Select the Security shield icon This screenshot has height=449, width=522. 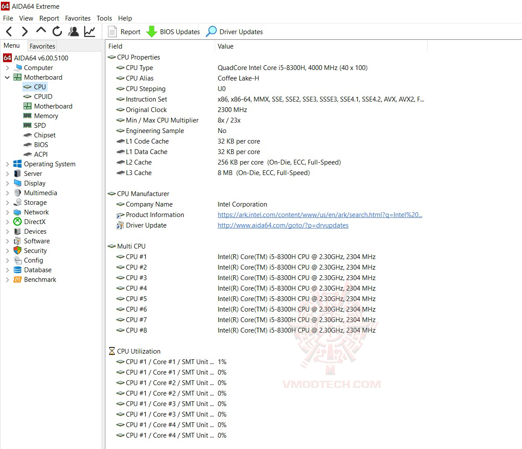pos(17,251)
